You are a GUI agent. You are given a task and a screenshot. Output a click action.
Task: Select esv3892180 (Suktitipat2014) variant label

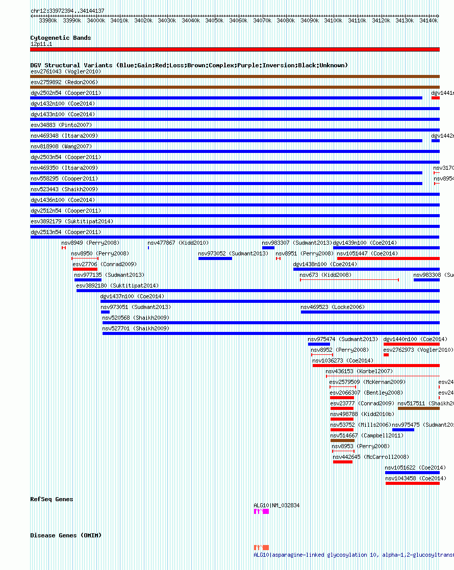pos(117,286)
